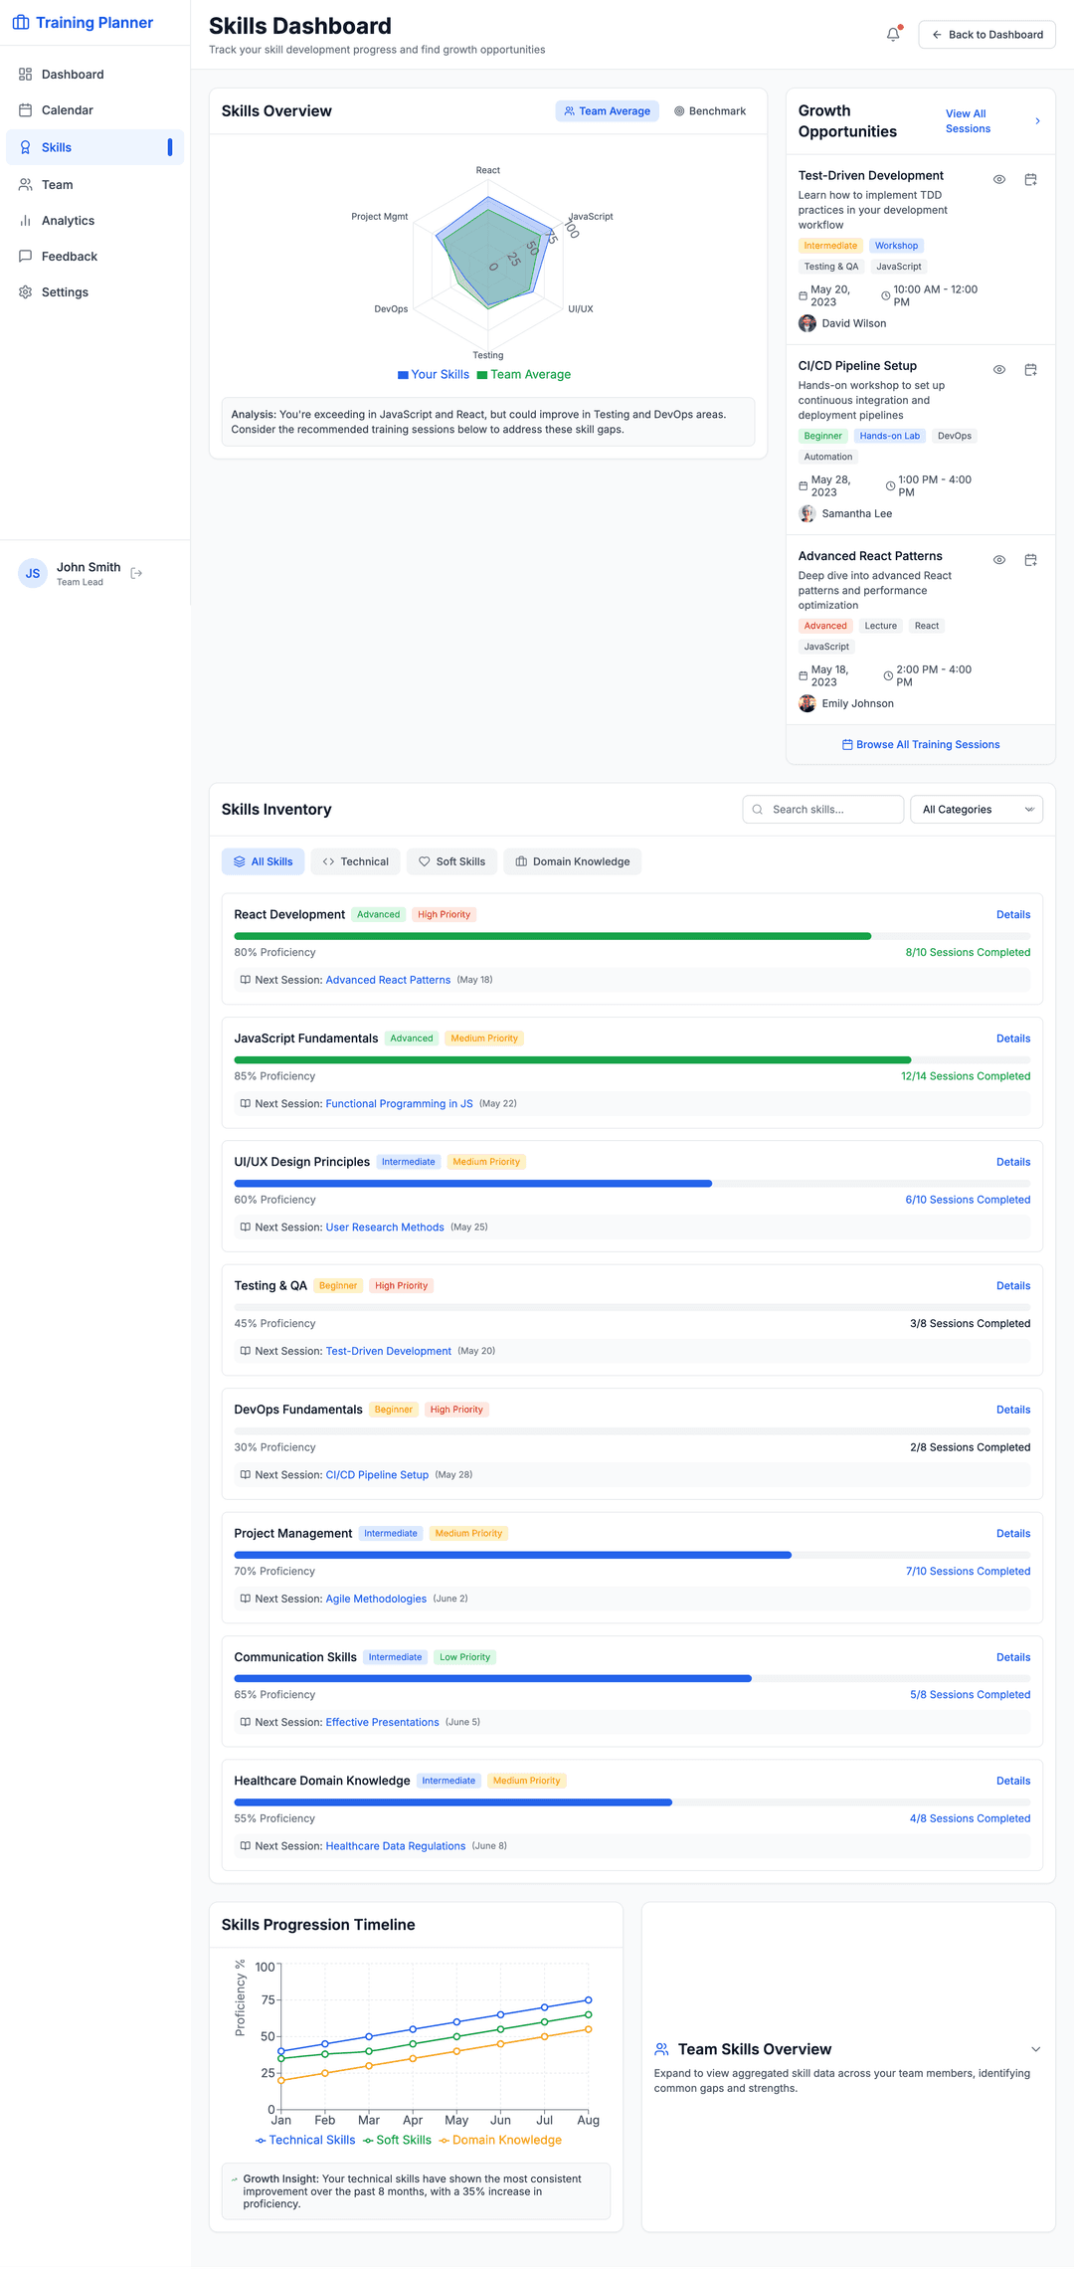Add CI/CD Pipeline Setup to calendar

pos(1030,370)
